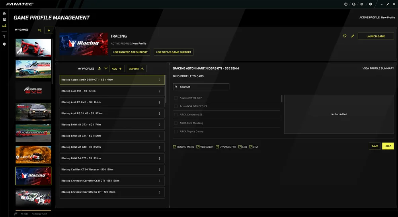
Task: Select the RaceRoom game thumbnail
Action: click(x=33, y=197)
